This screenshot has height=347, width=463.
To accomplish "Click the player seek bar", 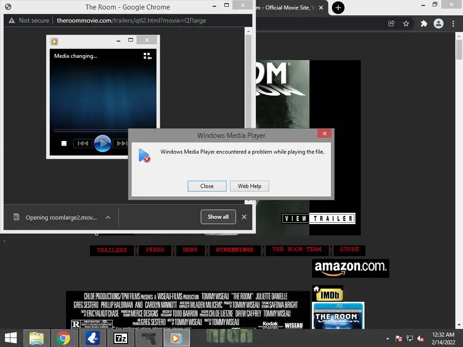I will [90, 130].
